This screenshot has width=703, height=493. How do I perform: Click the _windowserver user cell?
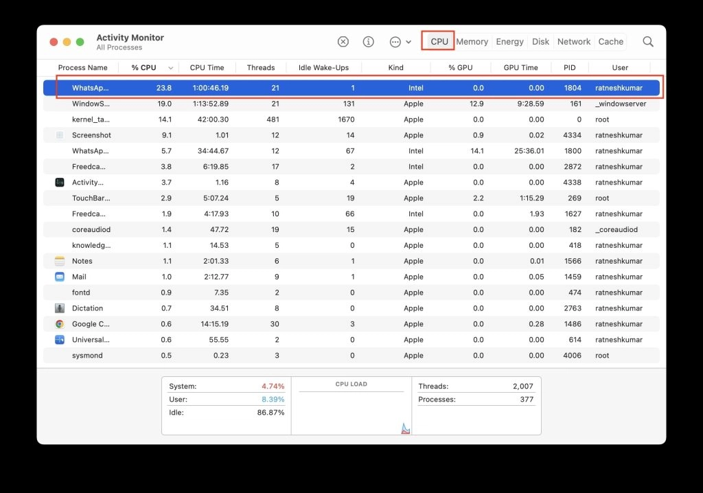coord(621,104)
